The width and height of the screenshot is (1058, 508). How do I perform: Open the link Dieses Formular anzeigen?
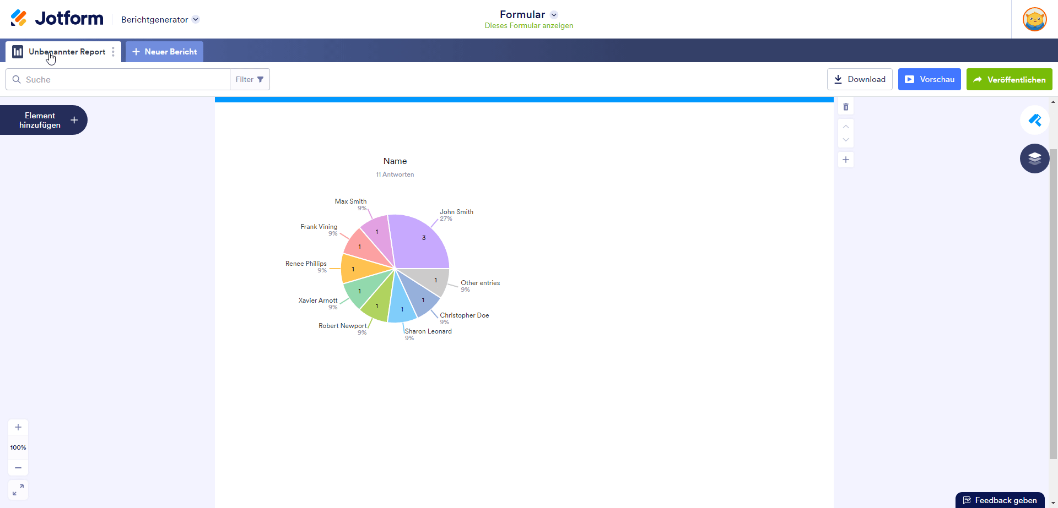point(528,26)
